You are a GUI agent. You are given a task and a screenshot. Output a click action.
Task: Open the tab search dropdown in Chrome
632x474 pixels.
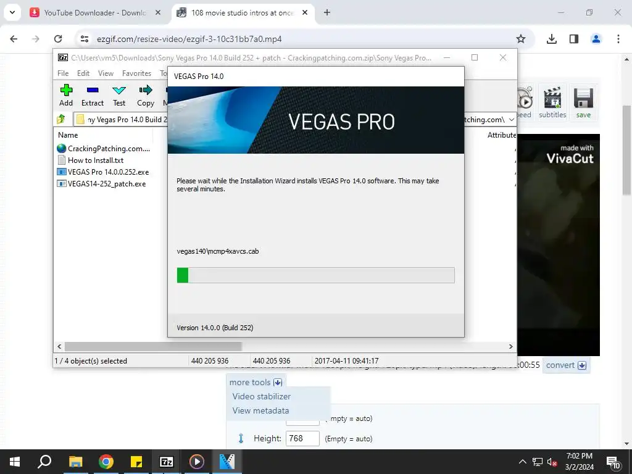12,12
